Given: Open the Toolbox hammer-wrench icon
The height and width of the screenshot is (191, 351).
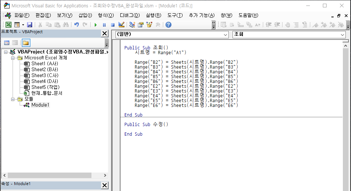Looking at the screenshot, I should coord(158,25).
